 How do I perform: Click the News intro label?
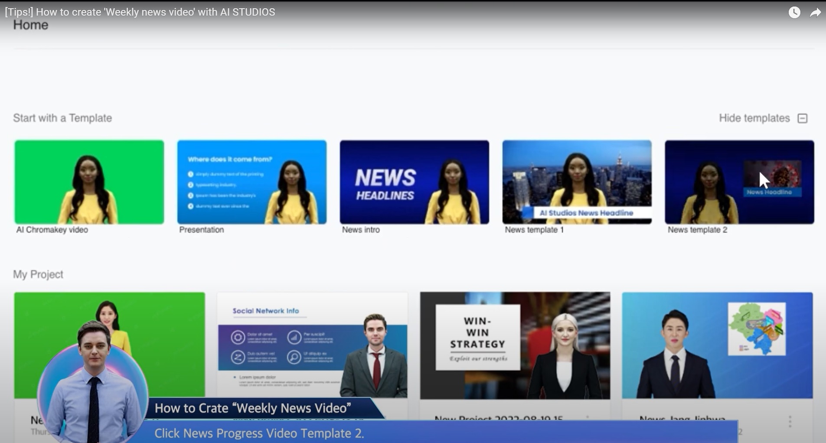tap(361, 230)
